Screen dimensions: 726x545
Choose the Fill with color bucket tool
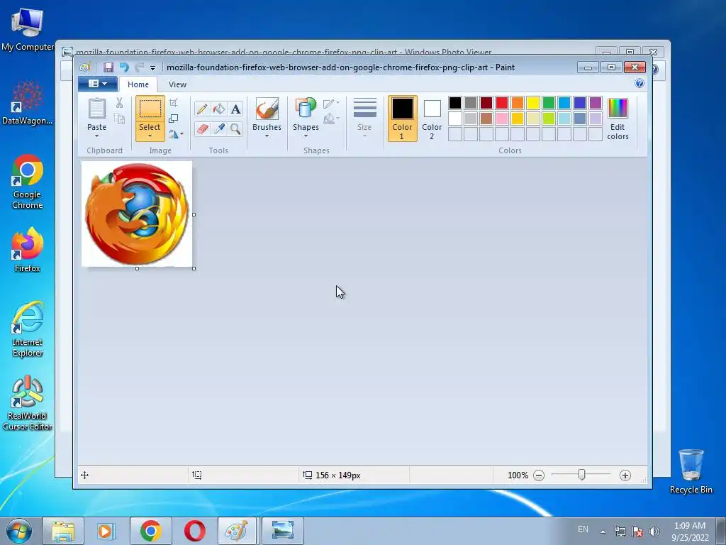219,109
